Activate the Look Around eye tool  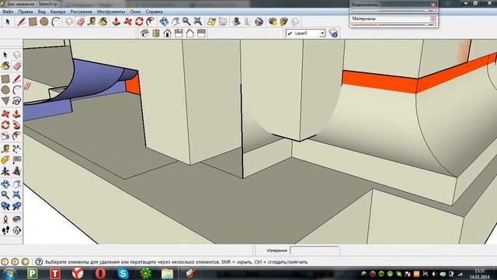pyautogui.click(x=16, y=219)
